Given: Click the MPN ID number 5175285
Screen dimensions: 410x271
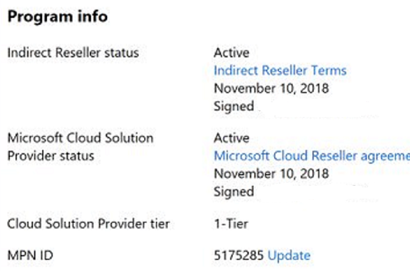Looking at the screenshot, I should tap(239, 255).
